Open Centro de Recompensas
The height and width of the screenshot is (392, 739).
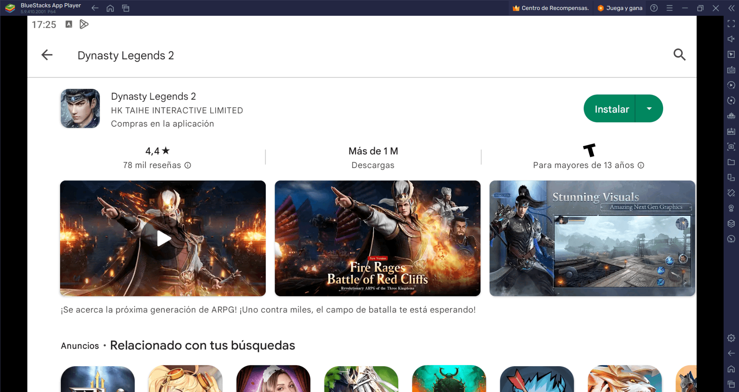(x=551, y=8)
